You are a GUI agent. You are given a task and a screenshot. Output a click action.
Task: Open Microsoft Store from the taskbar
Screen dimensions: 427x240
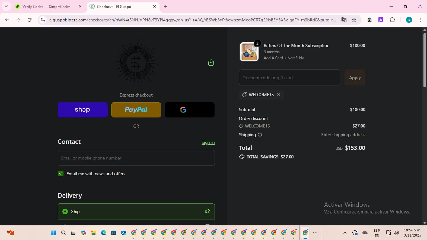(x=113, y=233)
